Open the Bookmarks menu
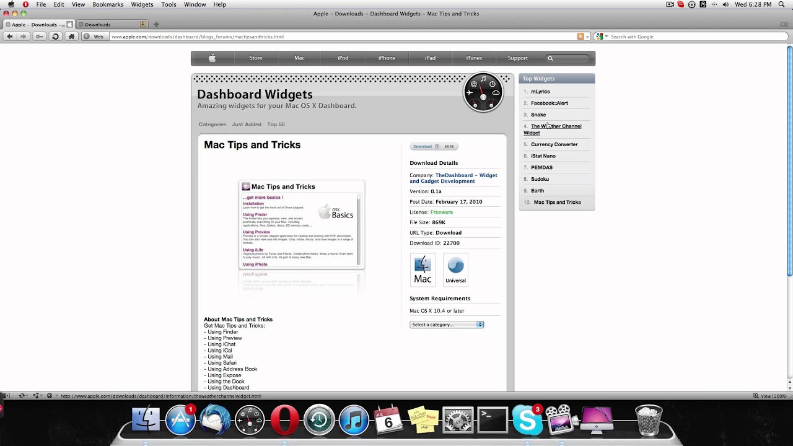 tap(108, 4)
